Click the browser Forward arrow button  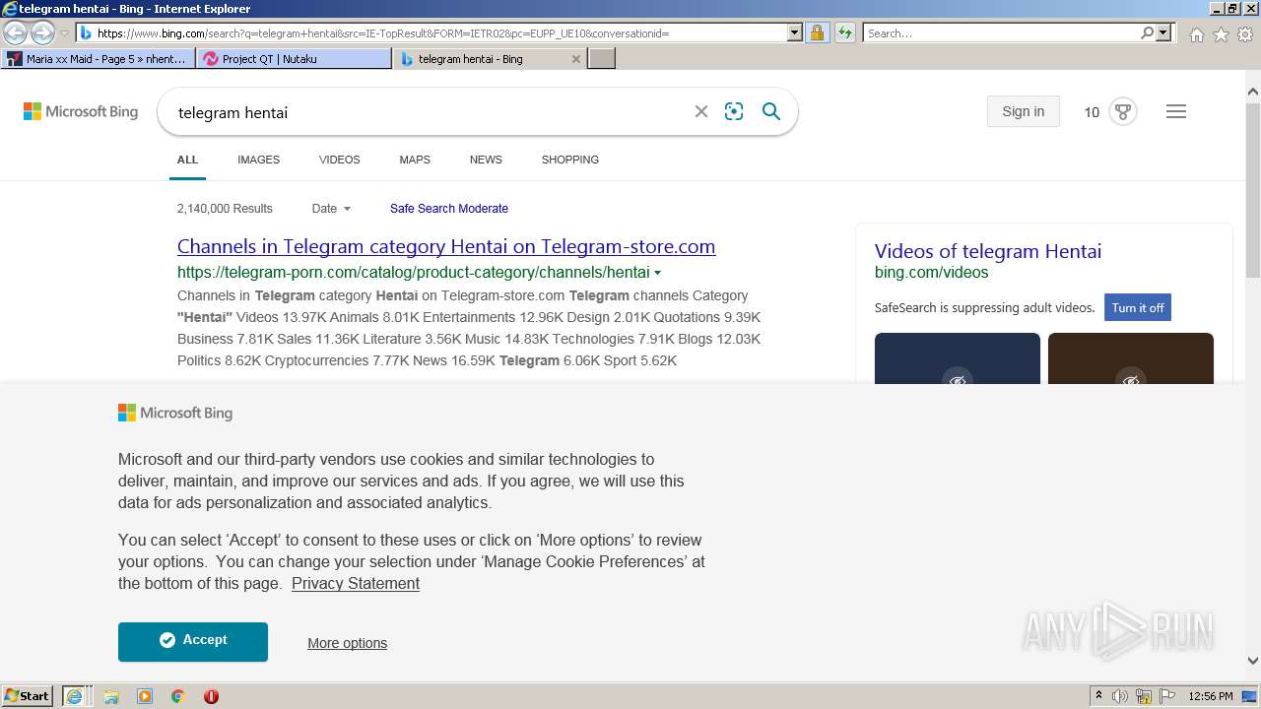pos(42,32)
